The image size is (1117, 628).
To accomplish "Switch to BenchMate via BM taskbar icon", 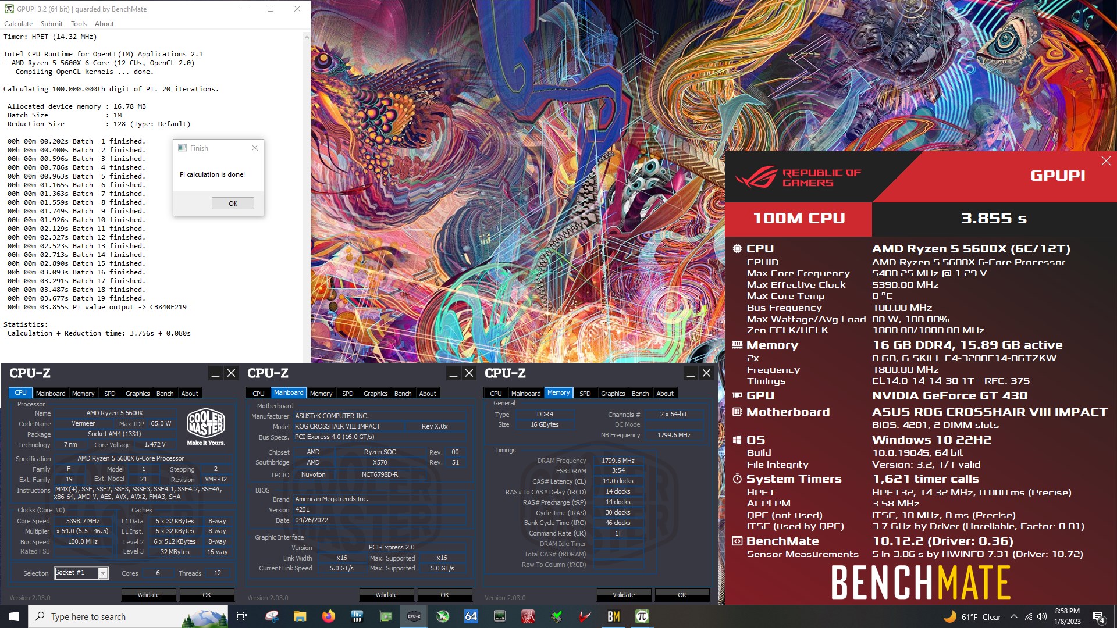I will pos(614,616).
